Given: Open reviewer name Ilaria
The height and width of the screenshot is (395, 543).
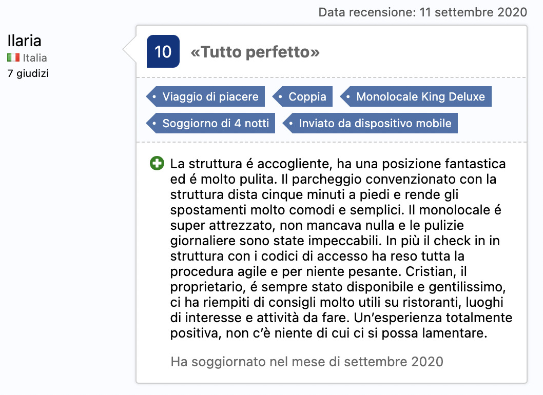Looking at the screenshot, I should tap(24, 41).
